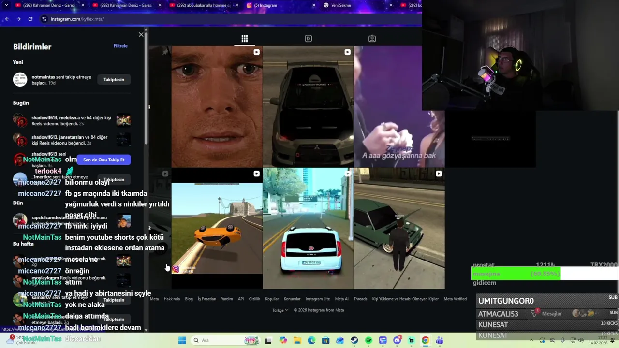
Task: Open the browser tab search dropdown
Action: coord(6,5)
